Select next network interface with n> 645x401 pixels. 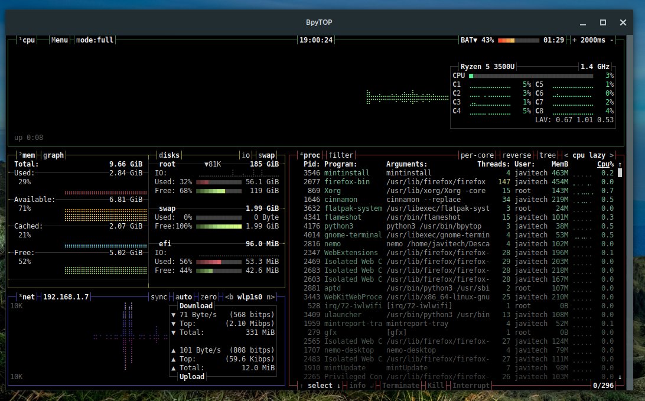click(271, 297)
